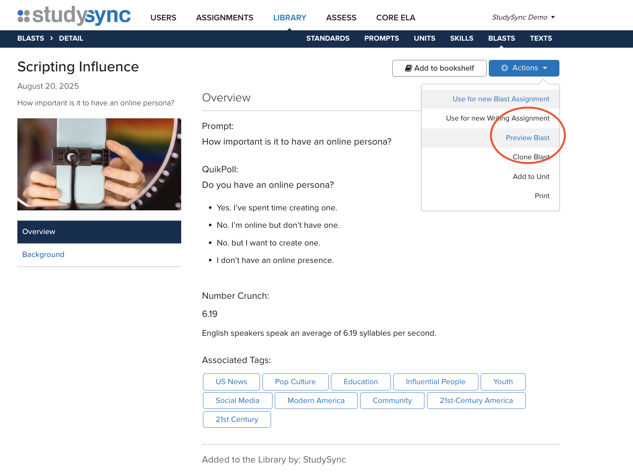The image size is (633, 474).
Task: Navigate to BLASTS via the breadcrumb
Action: pyautogui.click(x=31, y=38)
